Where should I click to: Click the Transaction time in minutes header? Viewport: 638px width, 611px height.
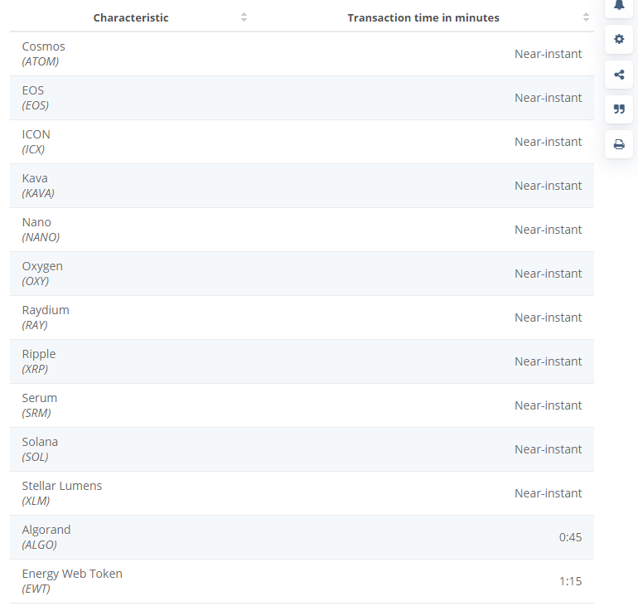point(423,18)
